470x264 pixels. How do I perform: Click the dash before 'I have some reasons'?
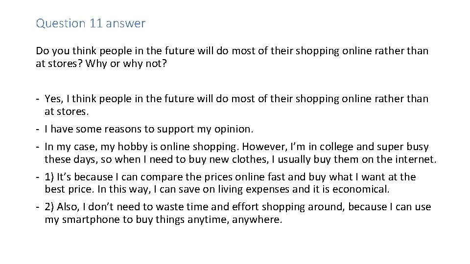(38, 129)
